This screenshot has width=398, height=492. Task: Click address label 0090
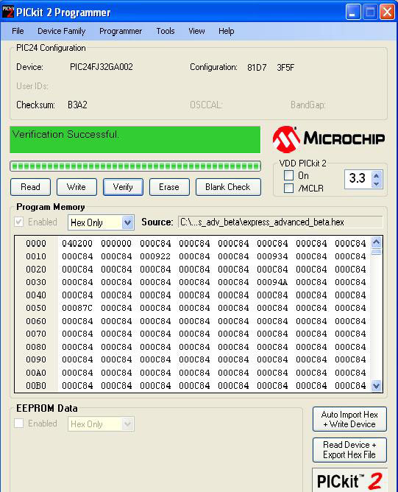click(36, 359)
